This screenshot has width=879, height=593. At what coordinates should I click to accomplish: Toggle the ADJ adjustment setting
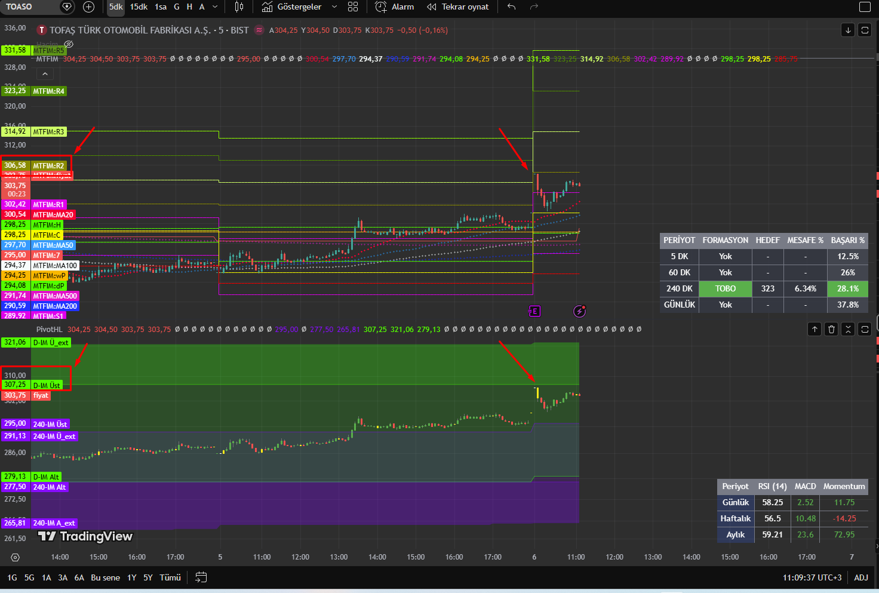pos(861,577)
